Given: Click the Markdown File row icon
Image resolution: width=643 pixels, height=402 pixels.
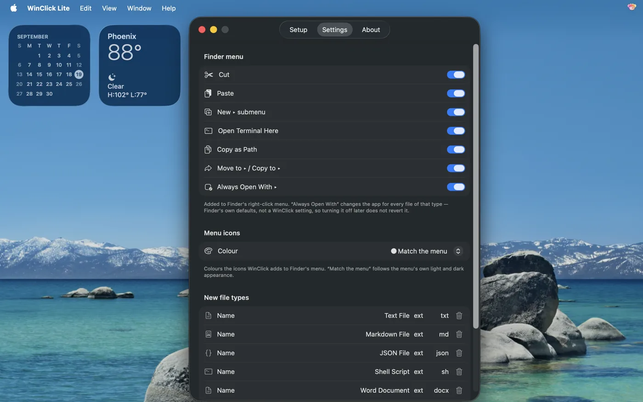Looking at the screenshot, I should [209, 334].
